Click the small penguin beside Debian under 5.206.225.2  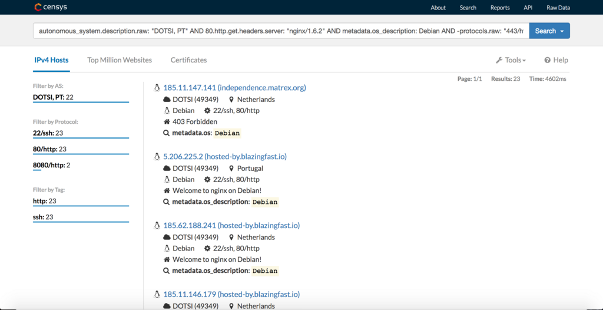coord(167,180)
